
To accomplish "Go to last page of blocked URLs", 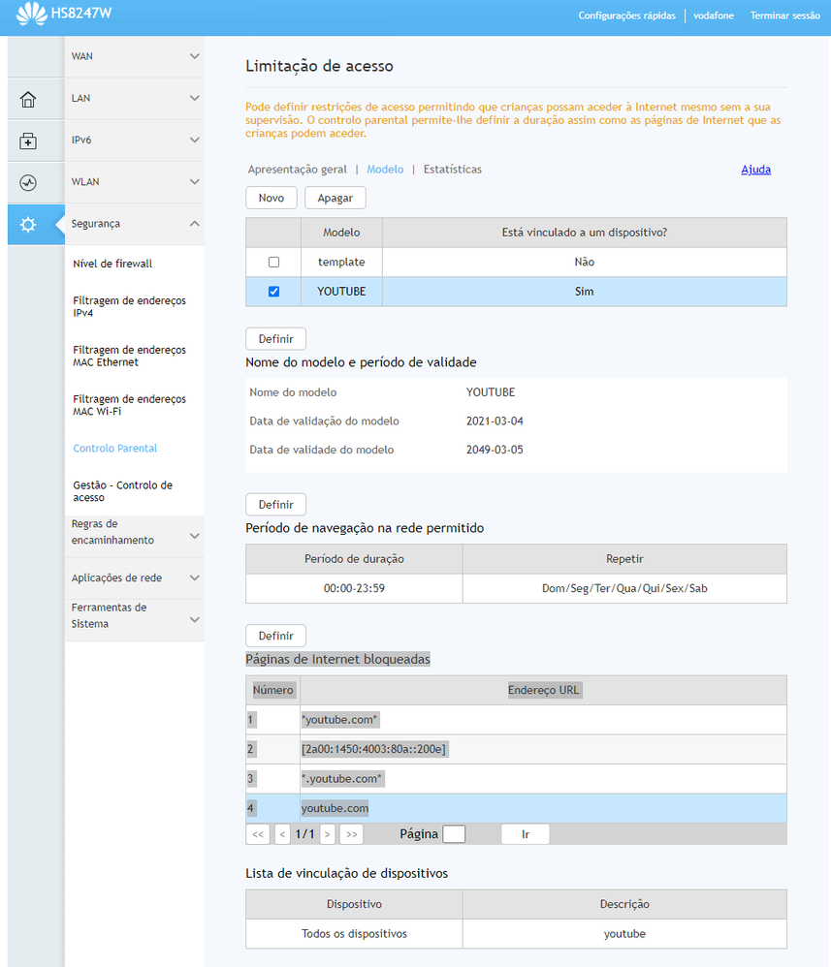I will click(351, 834).
